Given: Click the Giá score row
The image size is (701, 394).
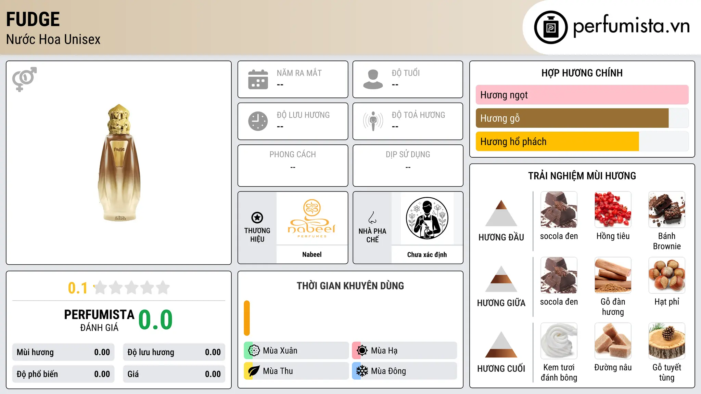Looking at the screenshot, I should pyautogui.click(x=174, y=374).
